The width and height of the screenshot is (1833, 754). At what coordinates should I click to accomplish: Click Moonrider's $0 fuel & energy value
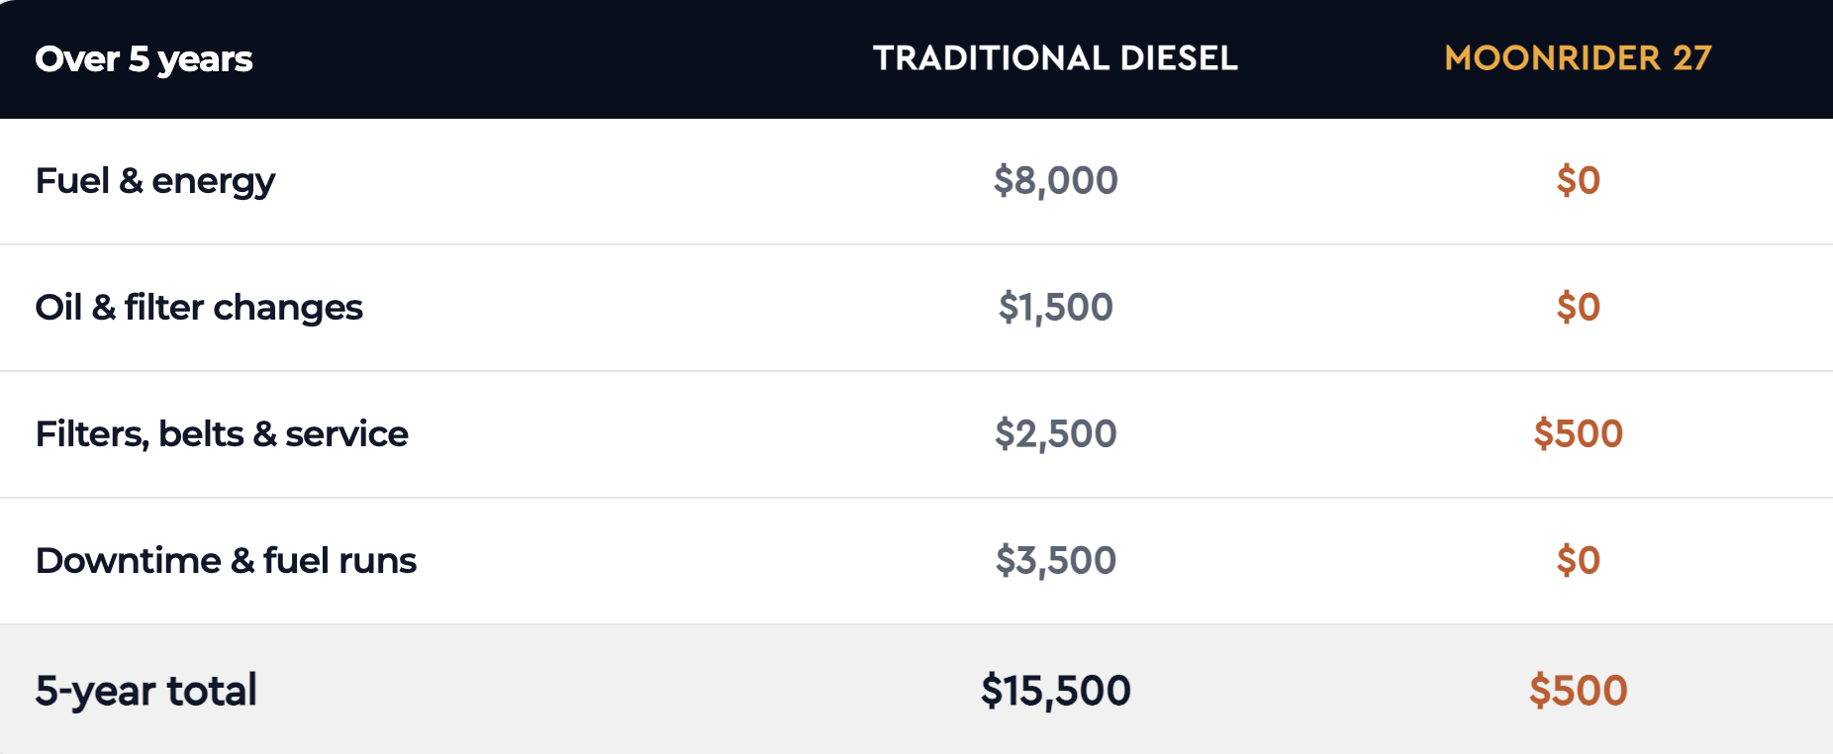coord(1578,180)
